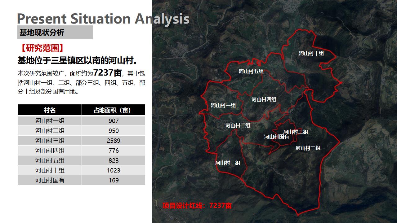Screen dimensions: 397x223
Task: Click the red caption 项目设计红线：7237亩
Action: click(x=197, y=206)
